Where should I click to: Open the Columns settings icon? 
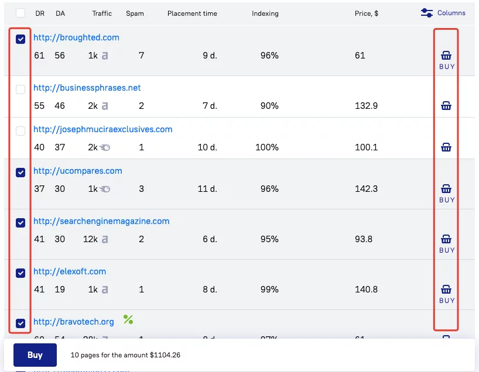point(427,13)
